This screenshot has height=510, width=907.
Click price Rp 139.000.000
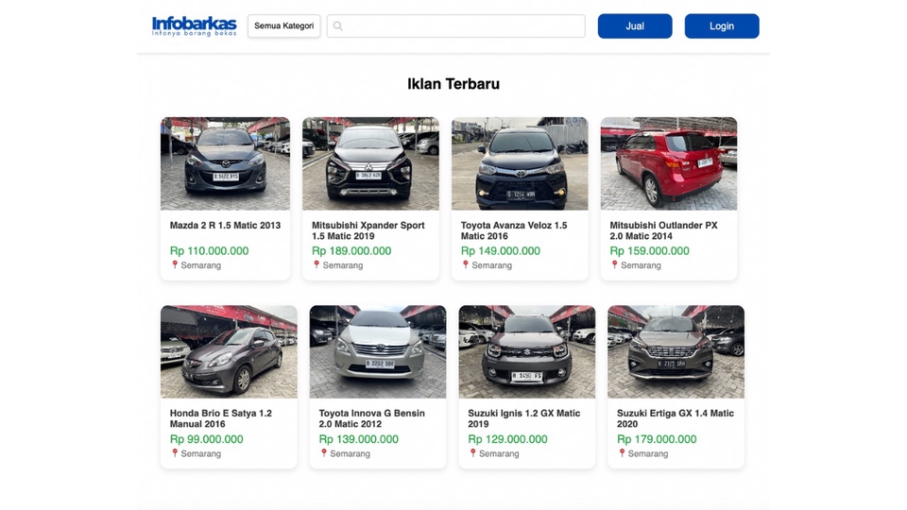(359, 439)
